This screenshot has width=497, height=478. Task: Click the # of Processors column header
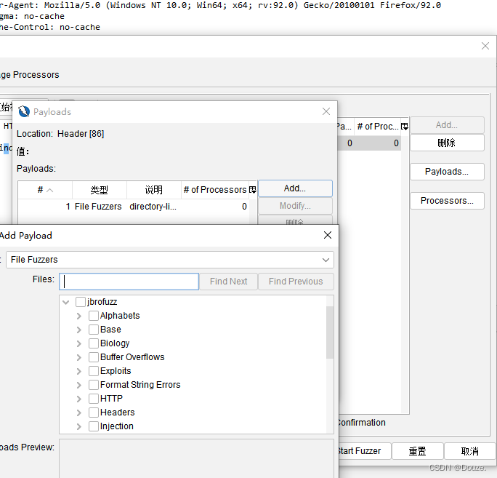coord(215,190)
